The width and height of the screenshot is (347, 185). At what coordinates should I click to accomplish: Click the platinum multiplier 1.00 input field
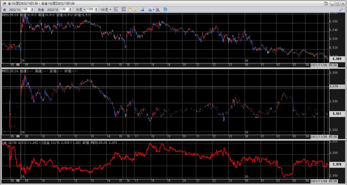click(64, 10)
